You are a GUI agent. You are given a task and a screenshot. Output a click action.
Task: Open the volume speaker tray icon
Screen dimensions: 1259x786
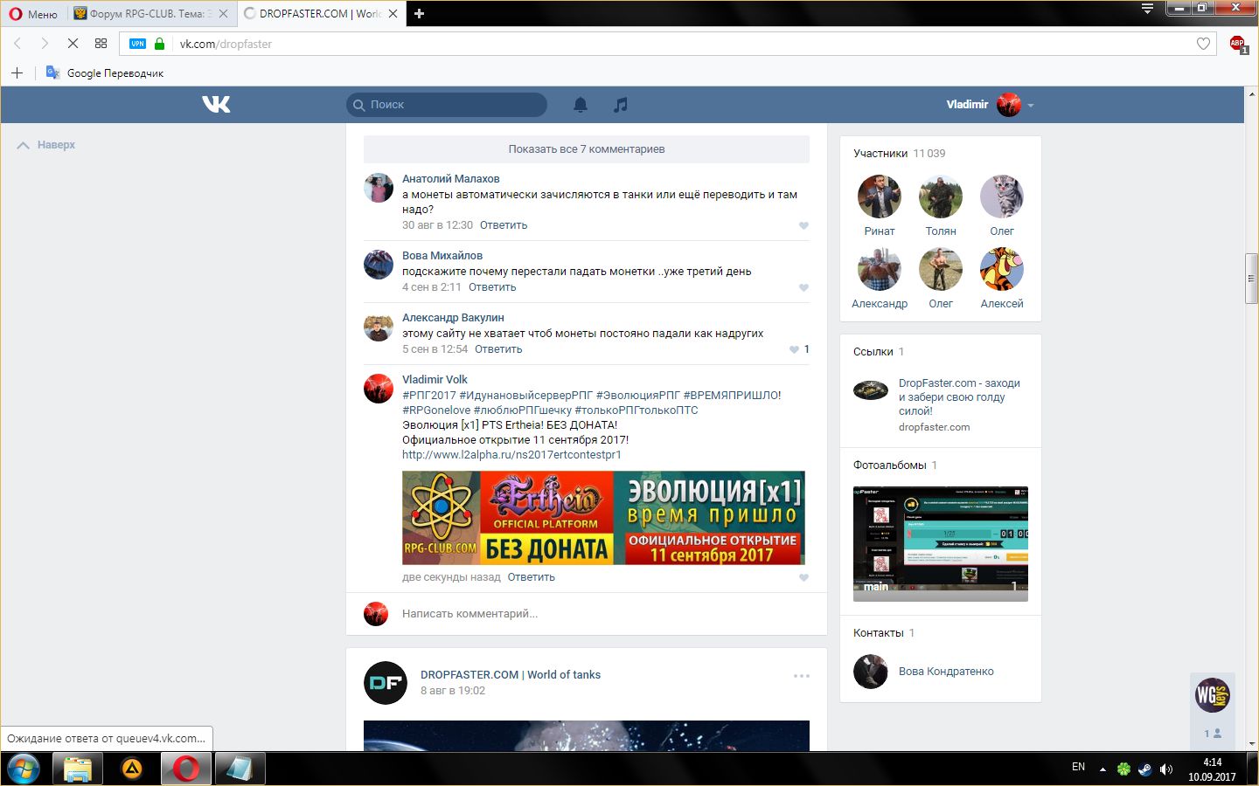(x=1165, y=769)
